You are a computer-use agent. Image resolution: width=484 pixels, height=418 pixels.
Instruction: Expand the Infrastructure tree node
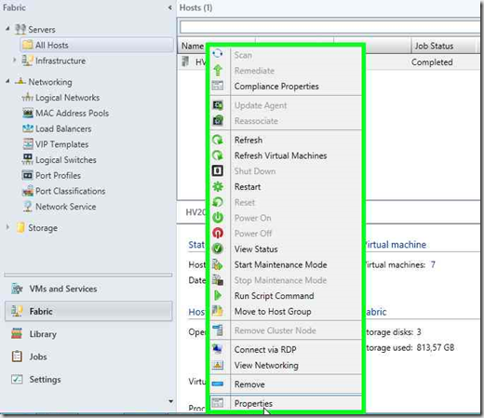point(14,60)
